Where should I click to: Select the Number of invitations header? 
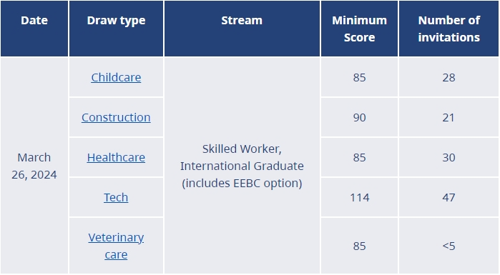click(448, 29)
